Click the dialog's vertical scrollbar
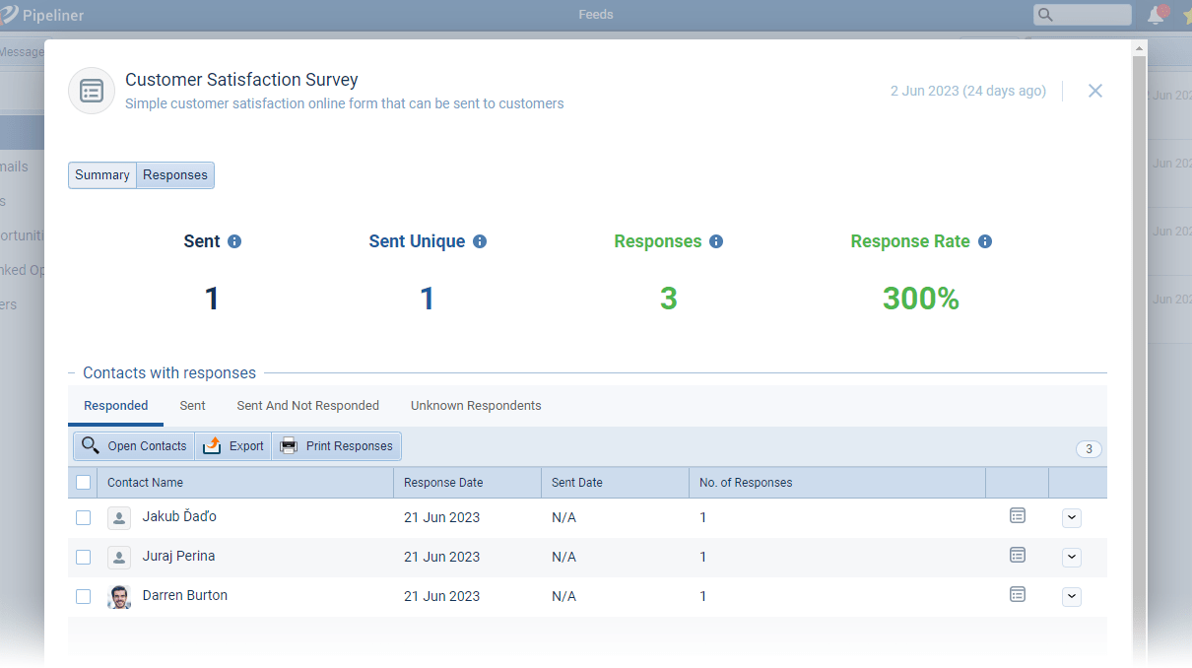Viewport: 1192px width, 668px height. pos(1140,345)
